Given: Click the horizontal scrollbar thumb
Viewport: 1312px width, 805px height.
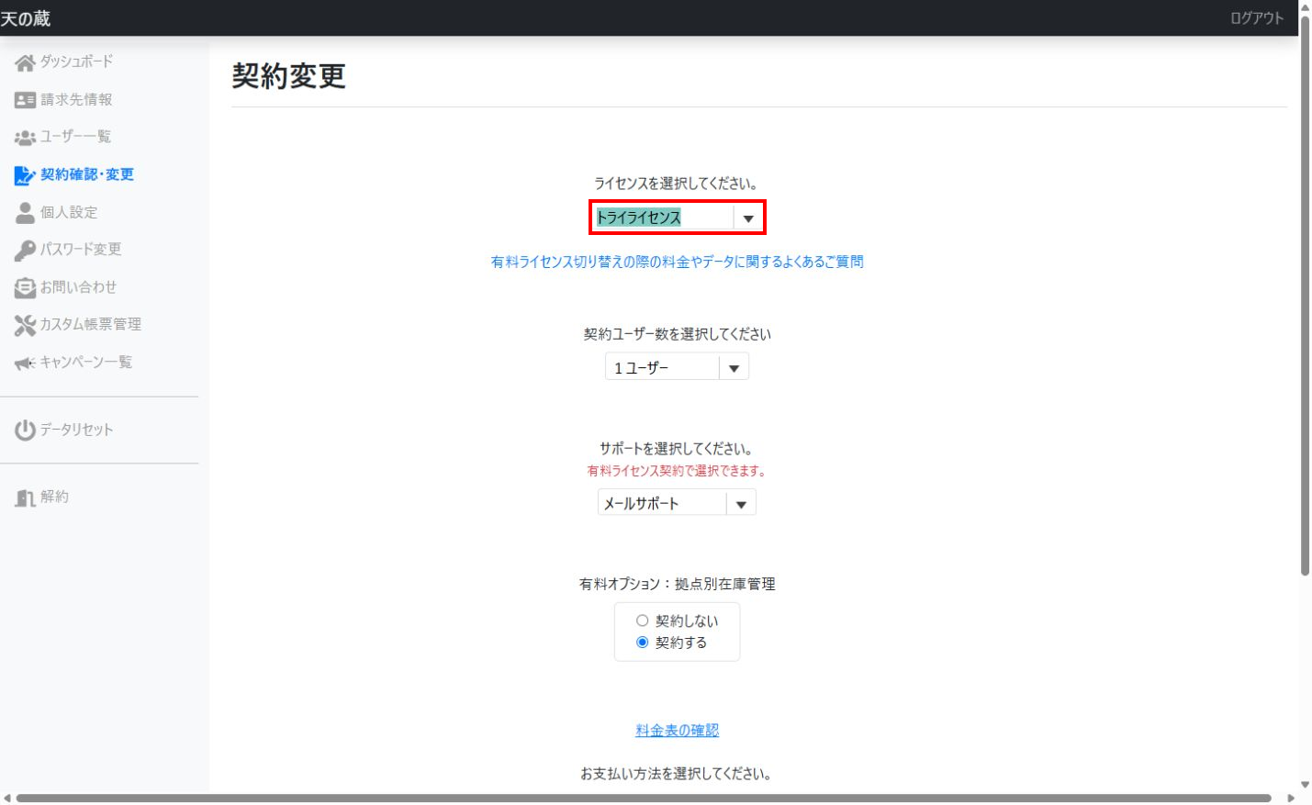Looking at the screenshot, I should 644,799.
